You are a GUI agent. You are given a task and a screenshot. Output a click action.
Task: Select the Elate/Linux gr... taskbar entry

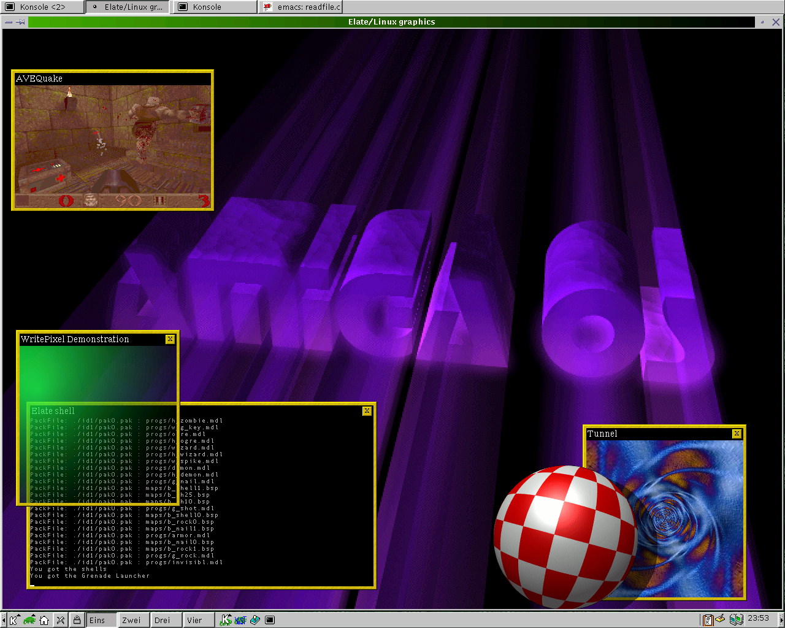tap(128, 7)
